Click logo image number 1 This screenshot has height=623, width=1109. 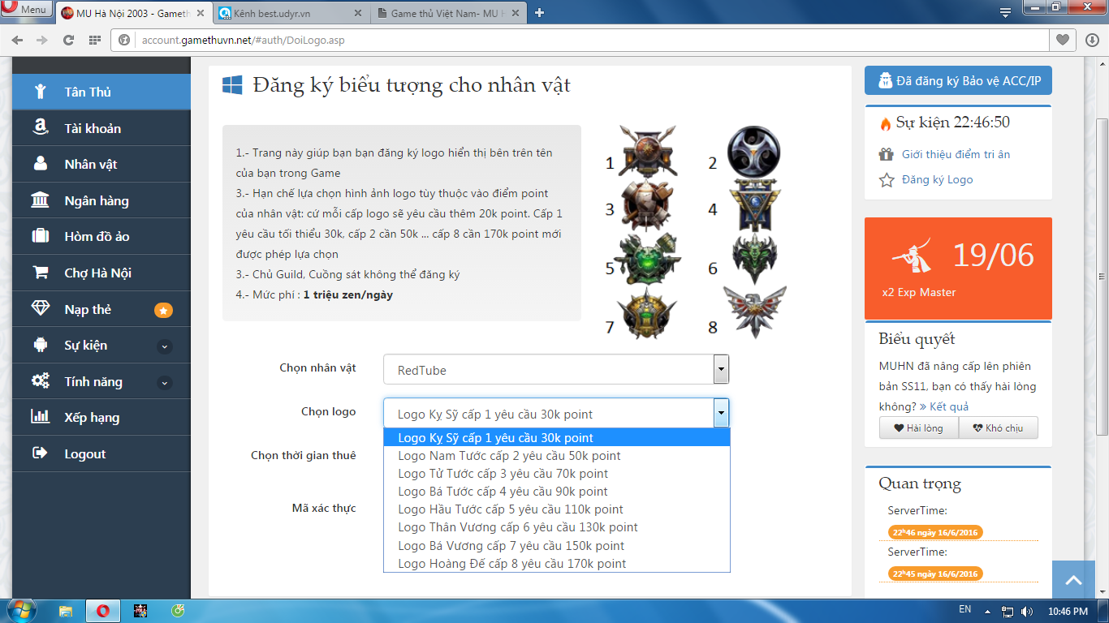point(647,152)
